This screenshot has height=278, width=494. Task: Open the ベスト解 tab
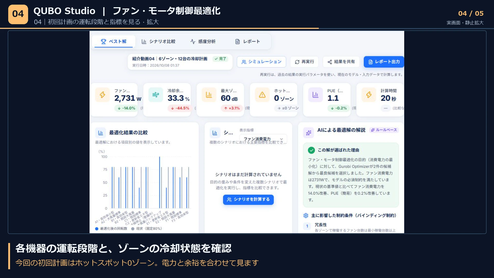[x=113, y=41]
